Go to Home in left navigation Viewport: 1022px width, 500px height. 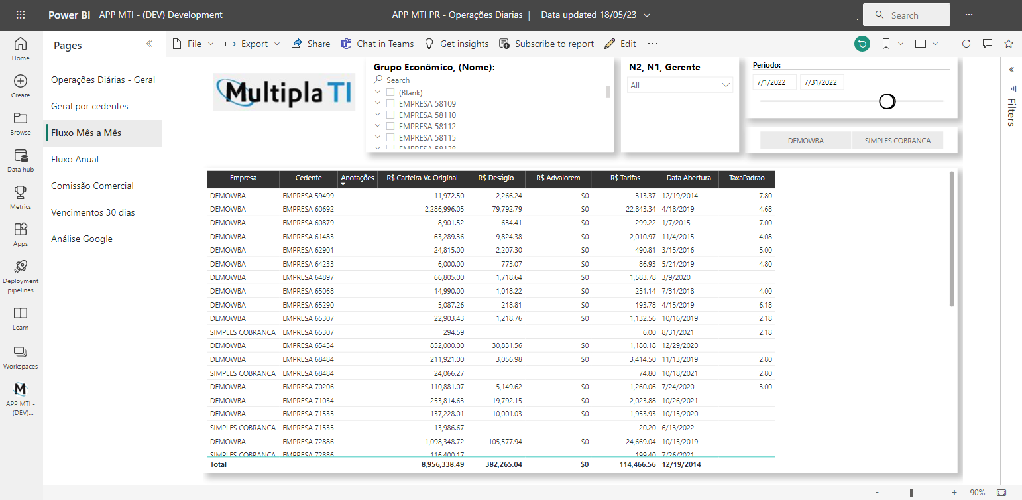[21, 49]
